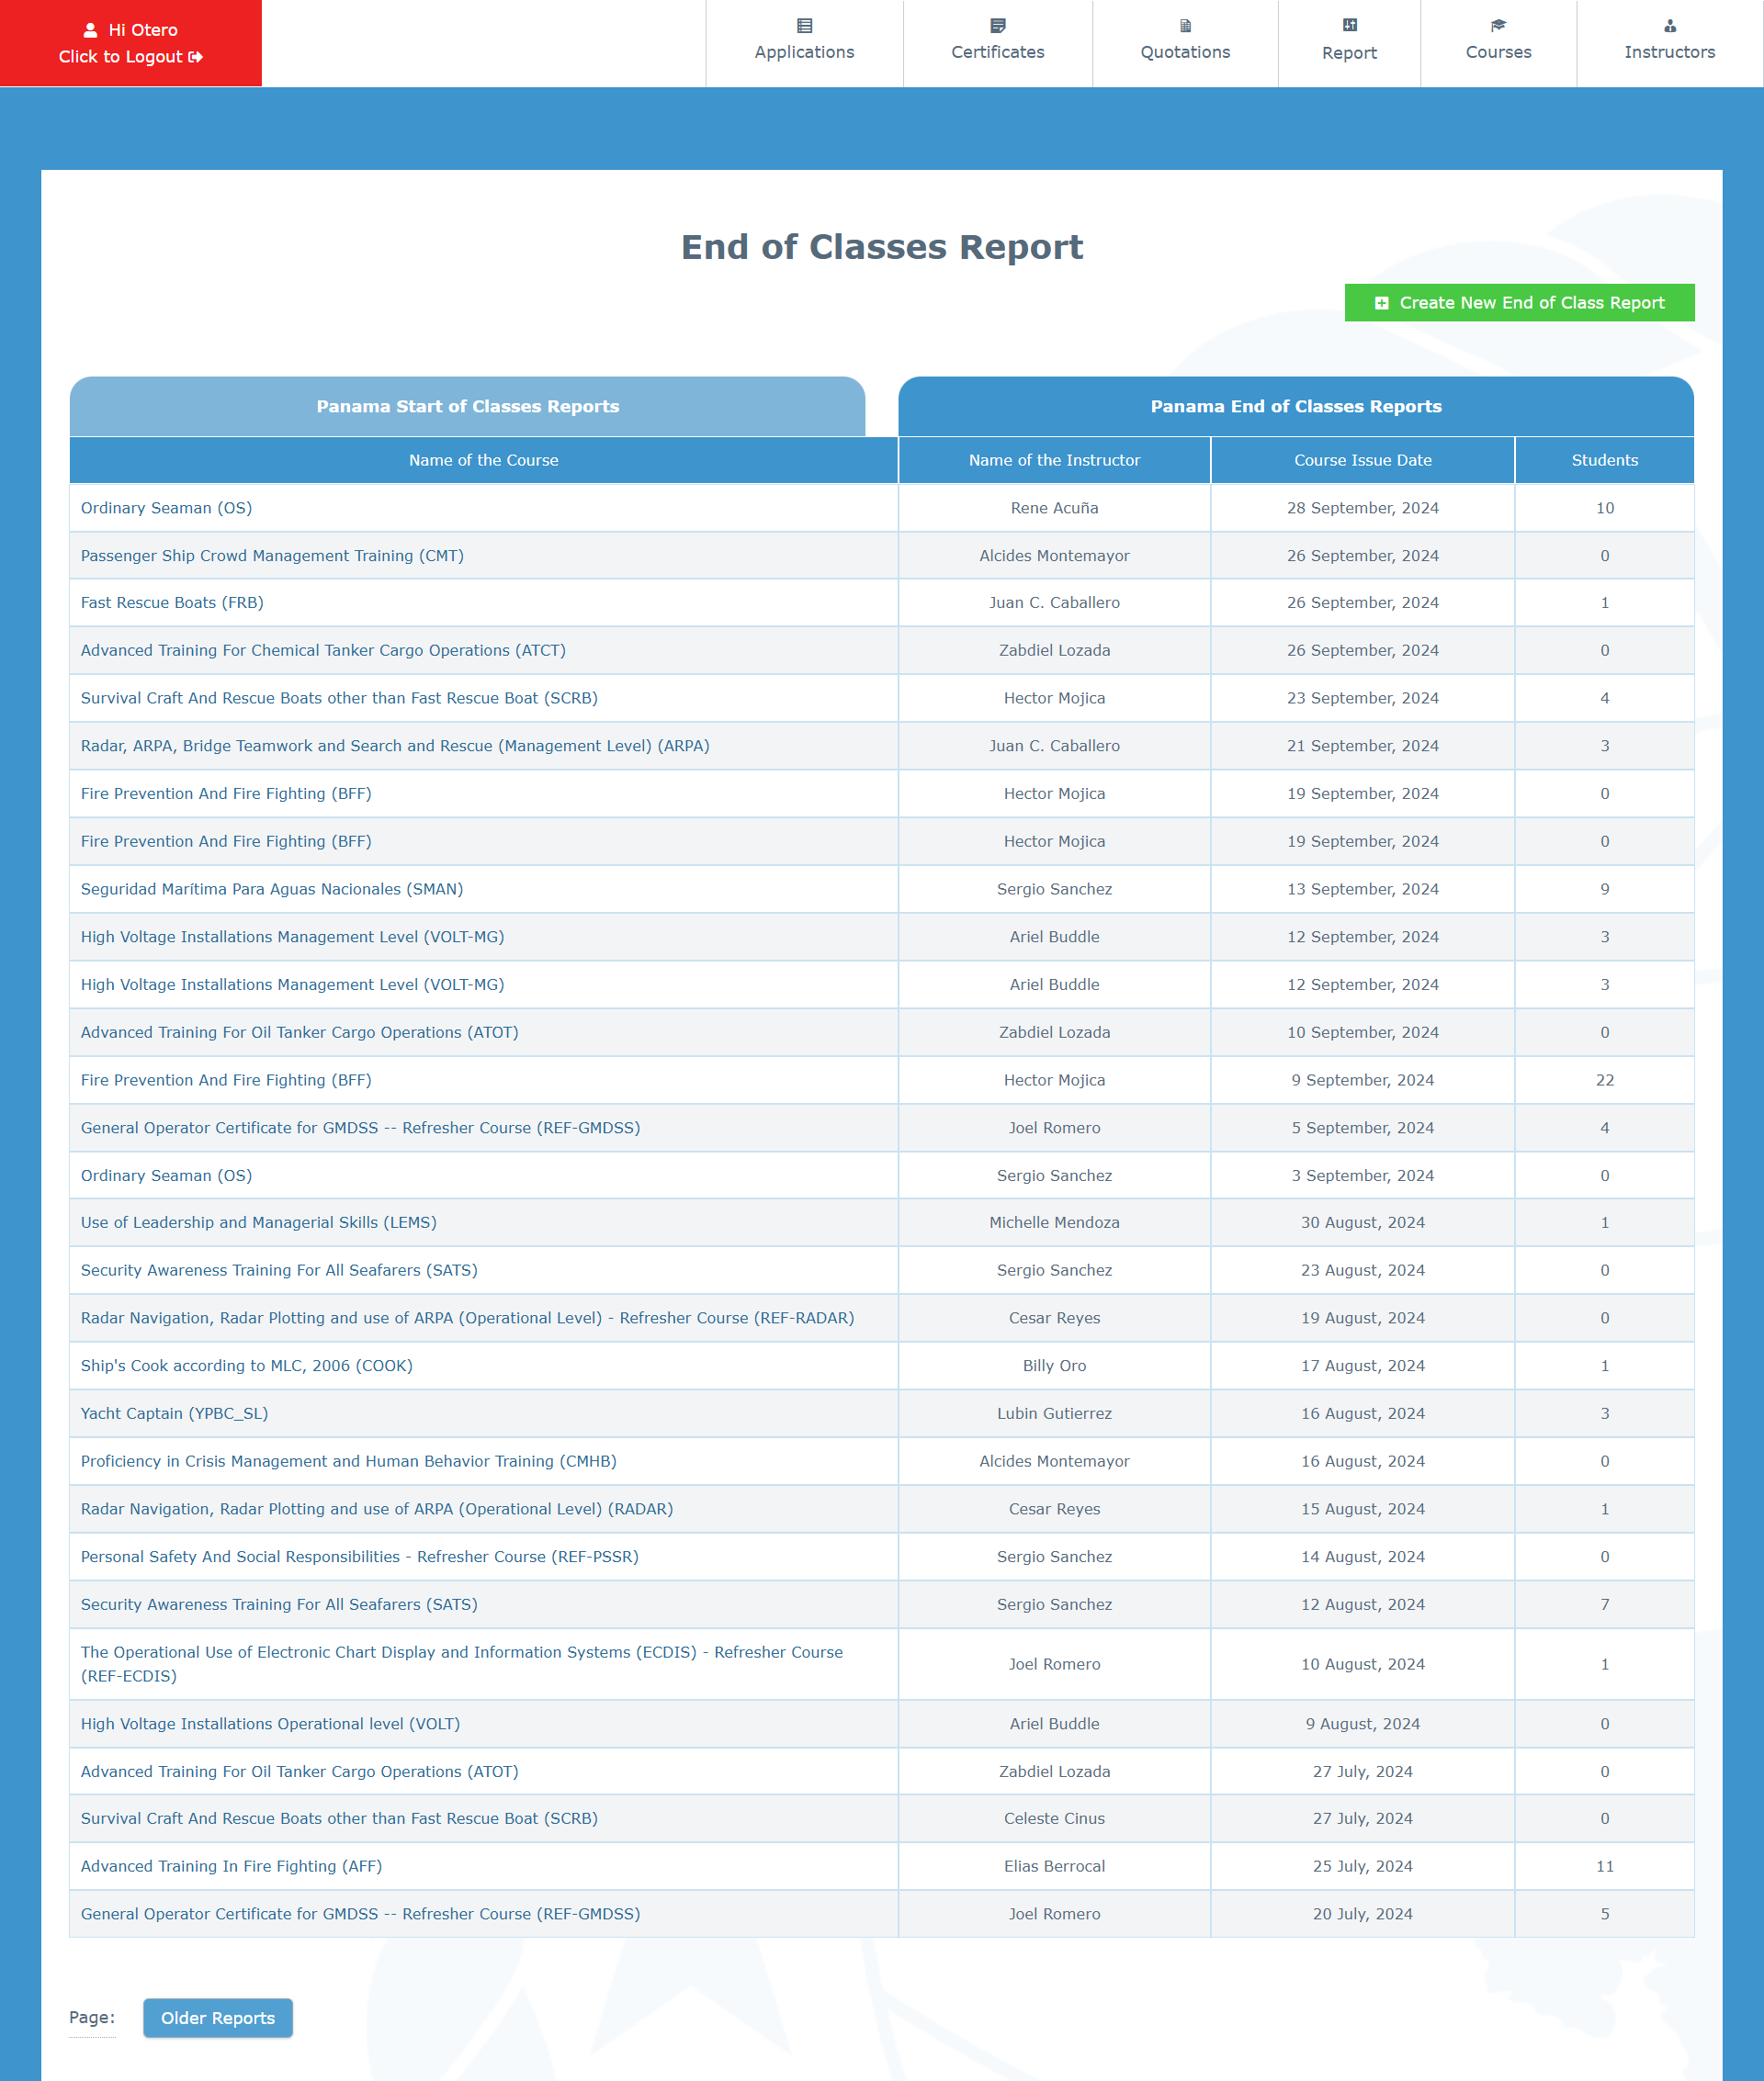
Task: Open Yacht Captain (YPBC_SL) report
Action: coord(174,1413)
